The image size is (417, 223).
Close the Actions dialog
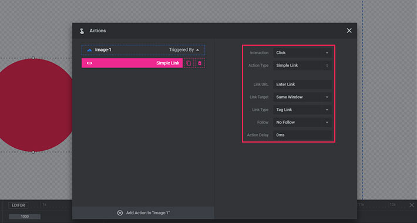pyautogui.click(x=349, y=31)
